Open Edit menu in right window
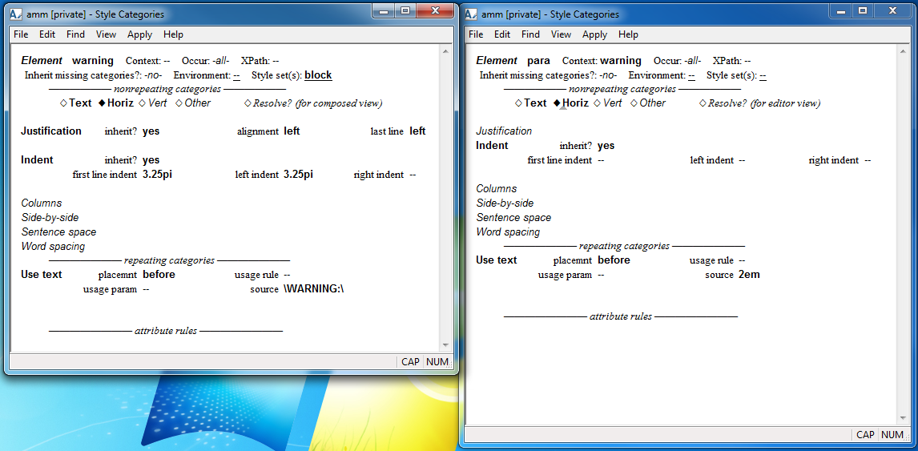 (502, 34)
